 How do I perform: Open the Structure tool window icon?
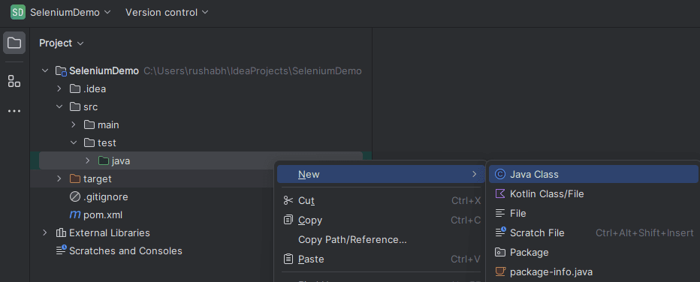click(x=14, y=81)
